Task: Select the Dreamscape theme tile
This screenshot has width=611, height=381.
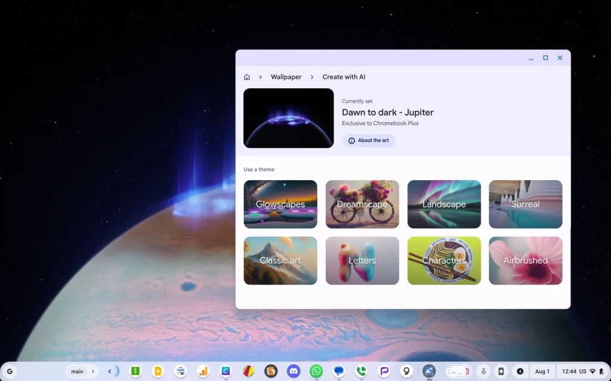Action: tap(362, 205)
